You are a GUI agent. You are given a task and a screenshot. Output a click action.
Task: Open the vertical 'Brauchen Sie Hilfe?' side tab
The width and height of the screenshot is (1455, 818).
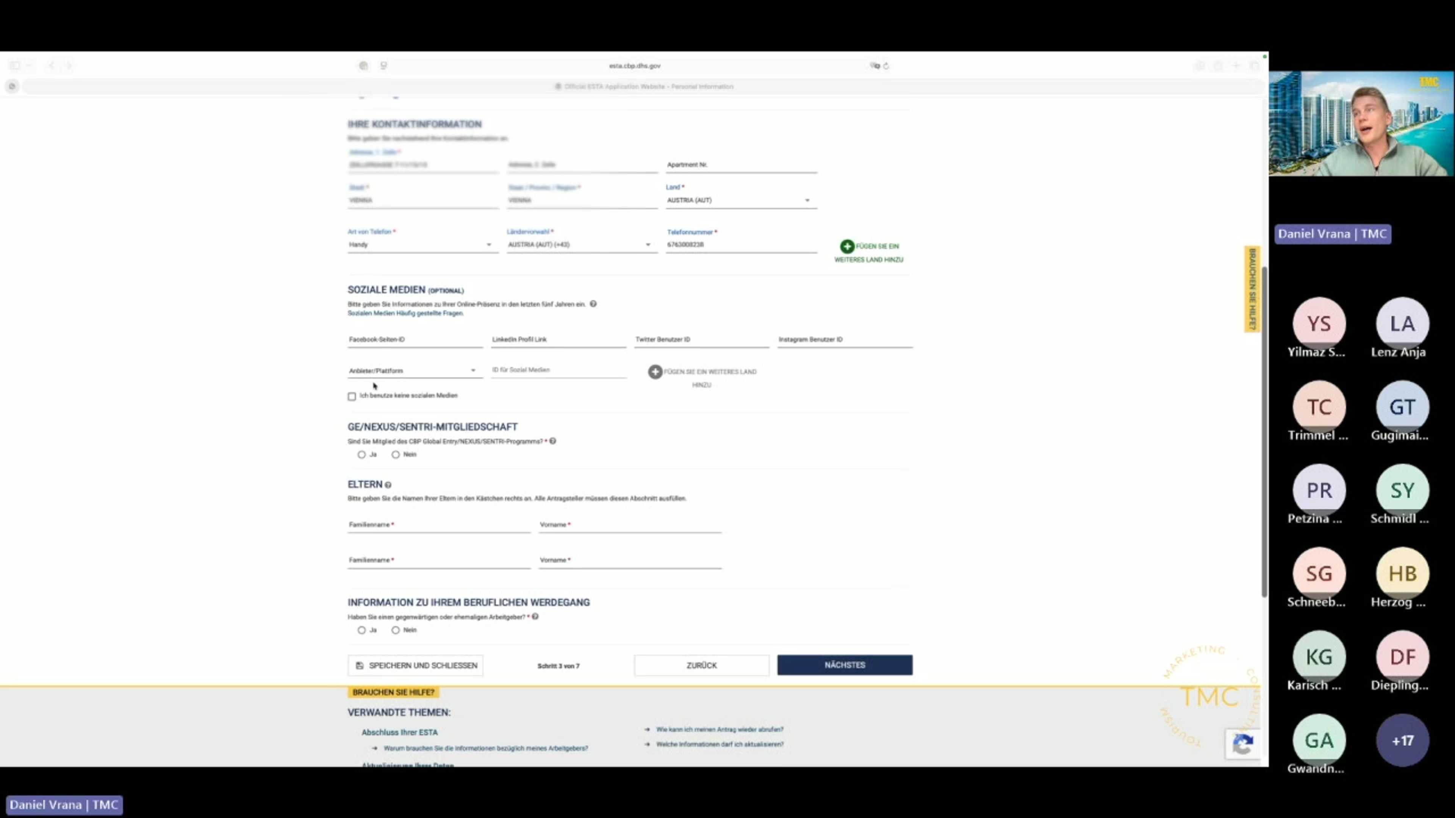click(x=1252, y=289)
